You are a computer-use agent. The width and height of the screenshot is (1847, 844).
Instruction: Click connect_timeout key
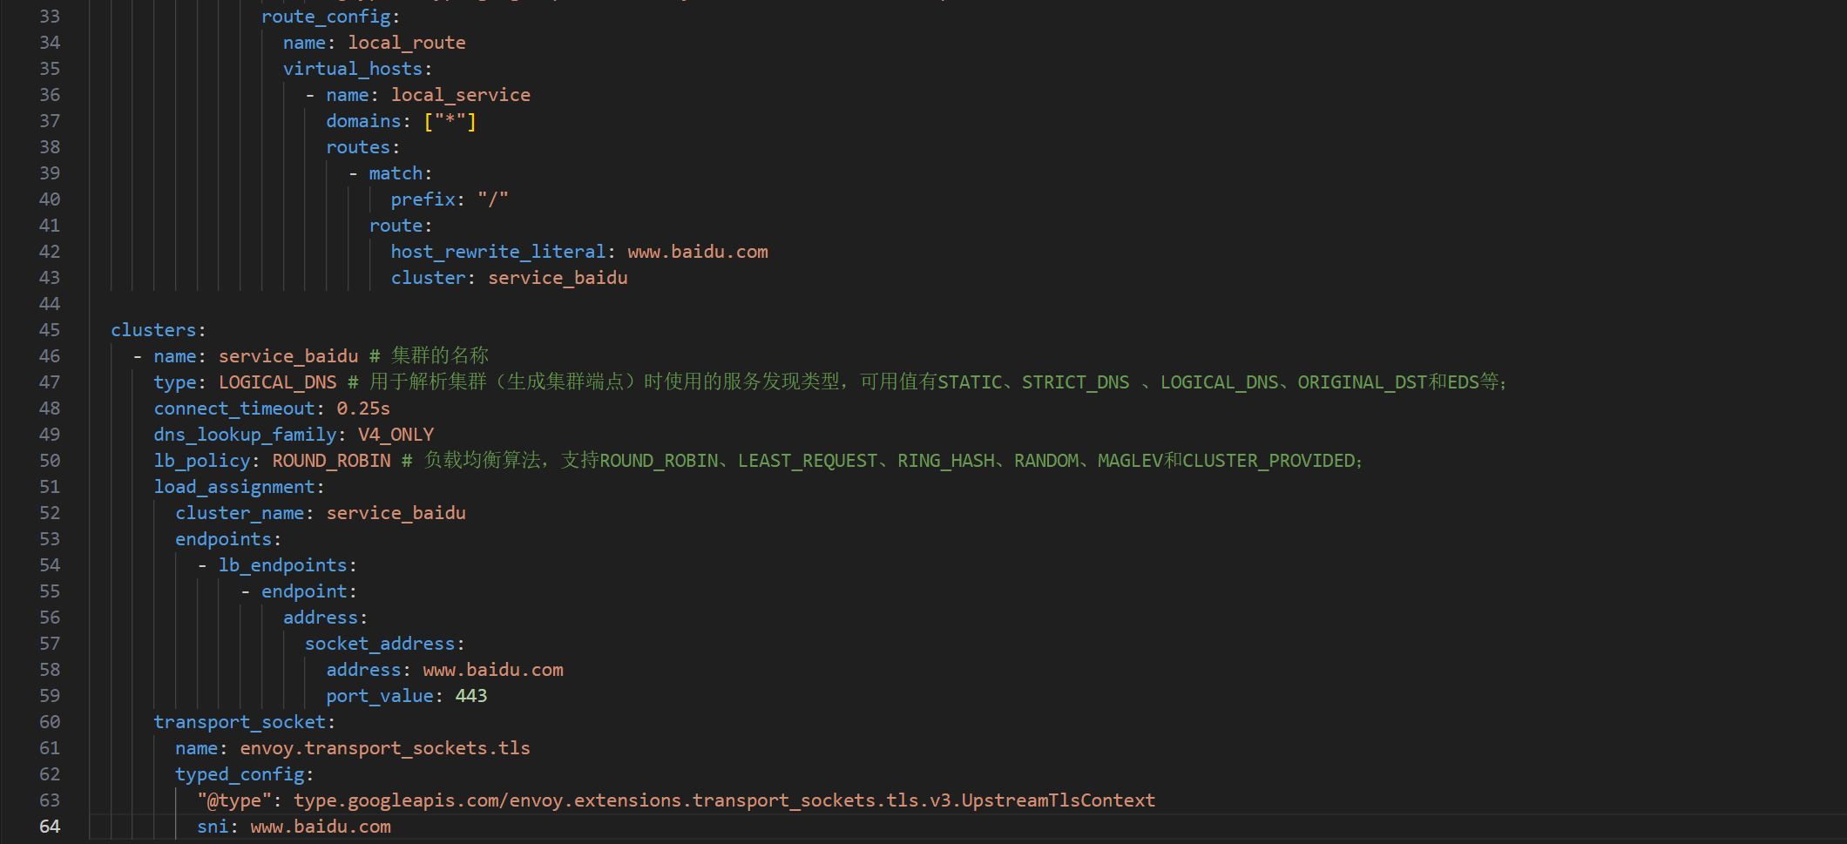point(234,408)
